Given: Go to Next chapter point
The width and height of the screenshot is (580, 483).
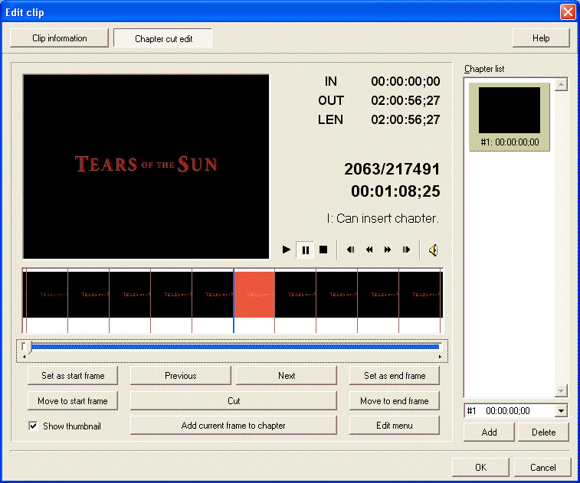Looking at the screenshot, I should pos(287,376).
